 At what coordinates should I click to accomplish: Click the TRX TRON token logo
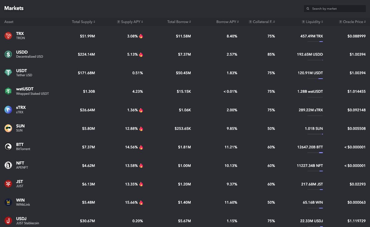(8, 36)
